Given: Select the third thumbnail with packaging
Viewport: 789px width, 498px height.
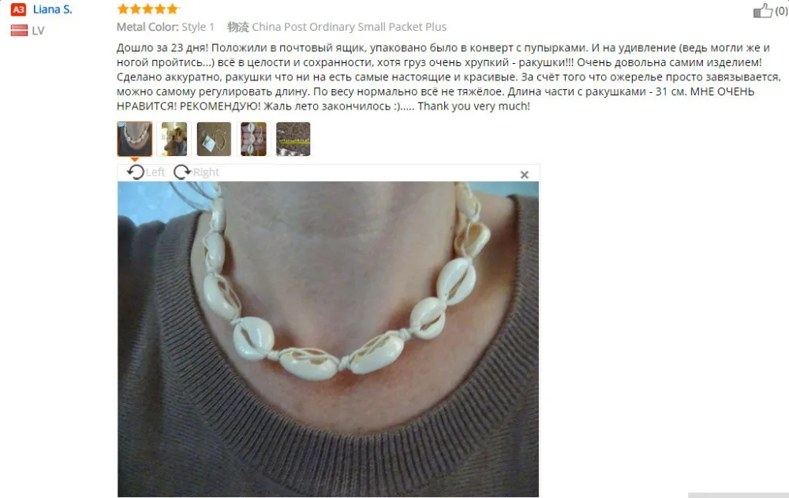Looking at the screenshot, I should click(x=214, y=139).
